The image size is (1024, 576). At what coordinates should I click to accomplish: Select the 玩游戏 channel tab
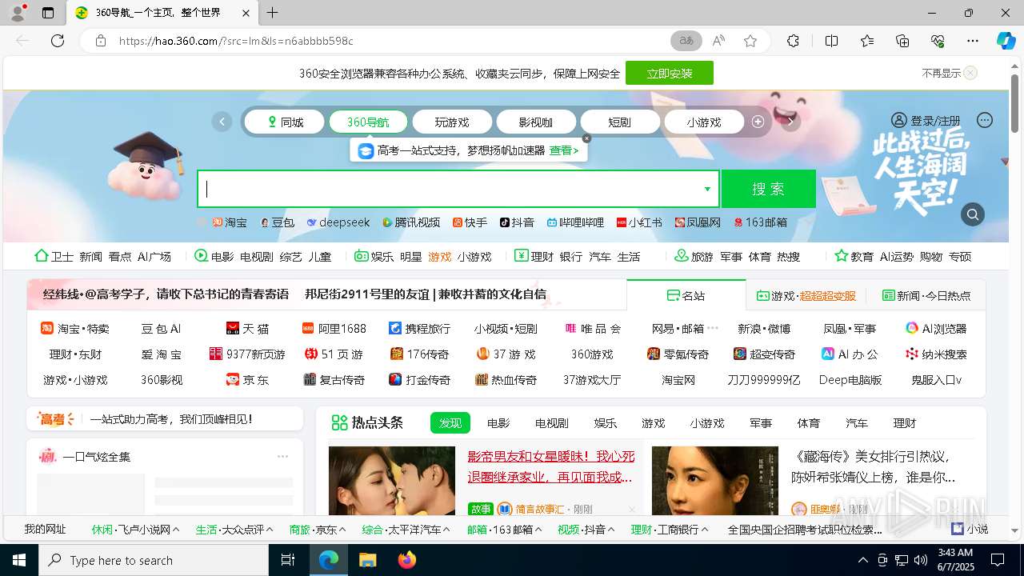pyautogui.click(x=452, y=122)
